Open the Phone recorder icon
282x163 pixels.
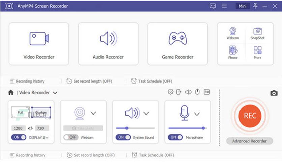point(233,51)
